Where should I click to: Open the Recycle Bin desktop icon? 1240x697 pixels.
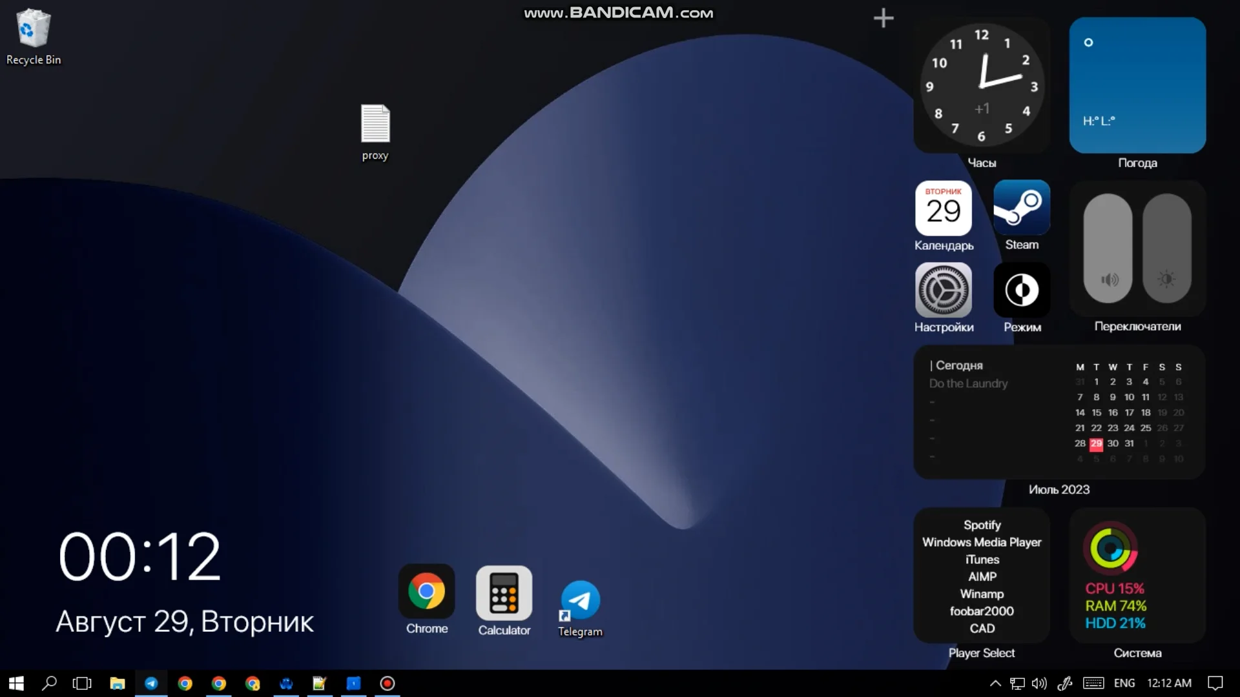[33, 37]
